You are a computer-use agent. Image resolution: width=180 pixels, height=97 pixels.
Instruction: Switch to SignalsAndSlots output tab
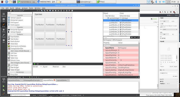[x=14, y=80]
